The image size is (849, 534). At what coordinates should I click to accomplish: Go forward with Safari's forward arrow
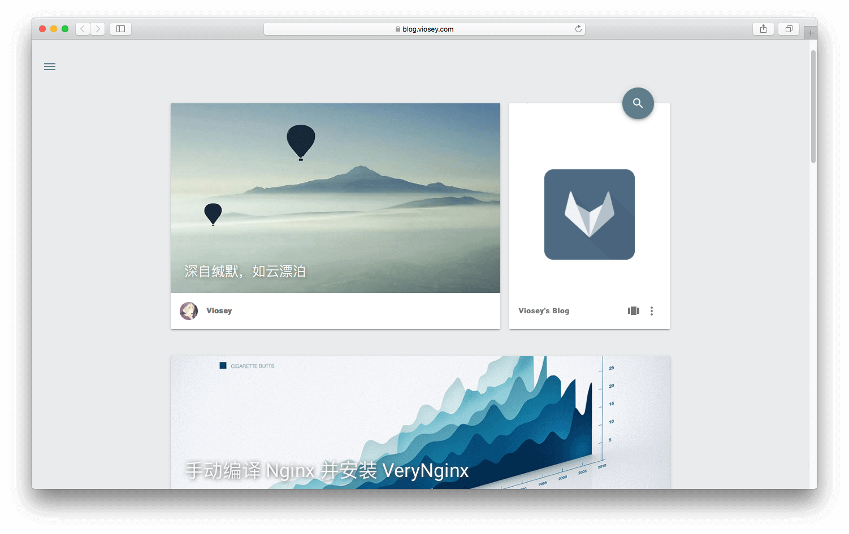pos(98,29)
